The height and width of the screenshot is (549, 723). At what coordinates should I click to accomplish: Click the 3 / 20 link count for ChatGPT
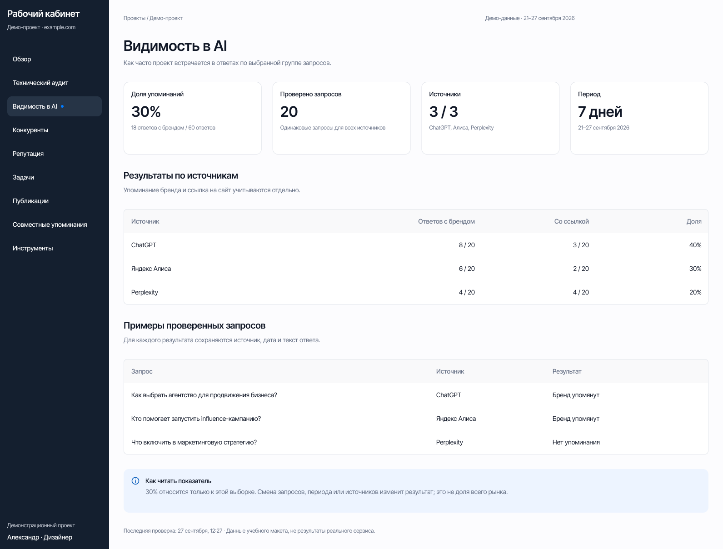[581, 245]
